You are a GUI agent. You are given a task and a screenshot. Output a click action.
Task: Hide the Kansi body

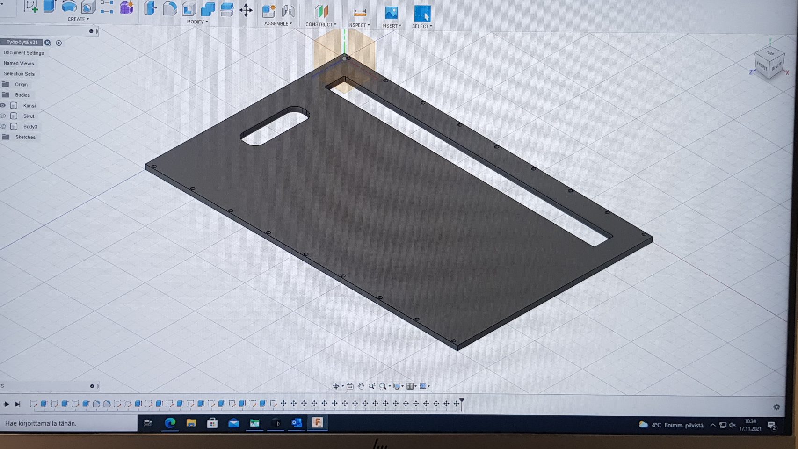(x=3, y=106)
